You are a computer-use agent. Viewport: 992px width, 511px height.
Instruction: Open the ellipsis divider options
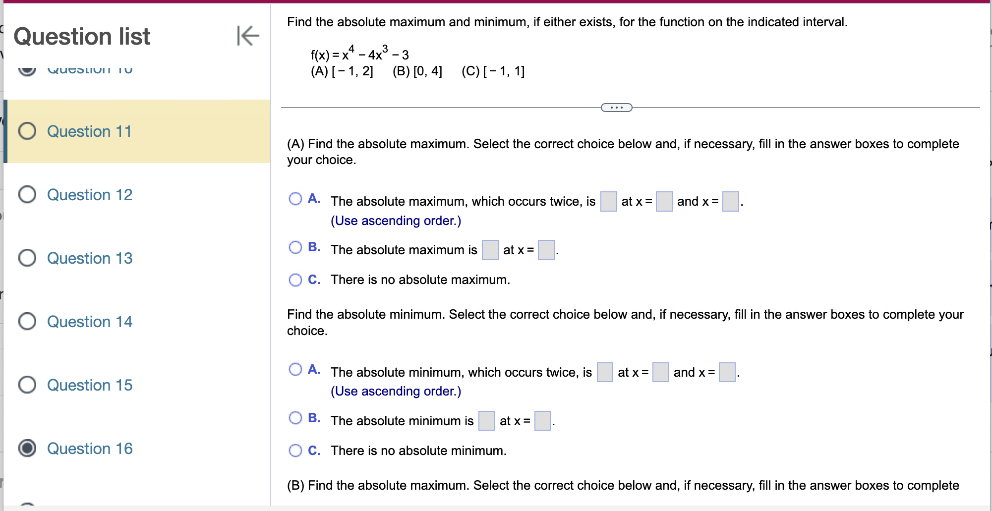(616, 107)
